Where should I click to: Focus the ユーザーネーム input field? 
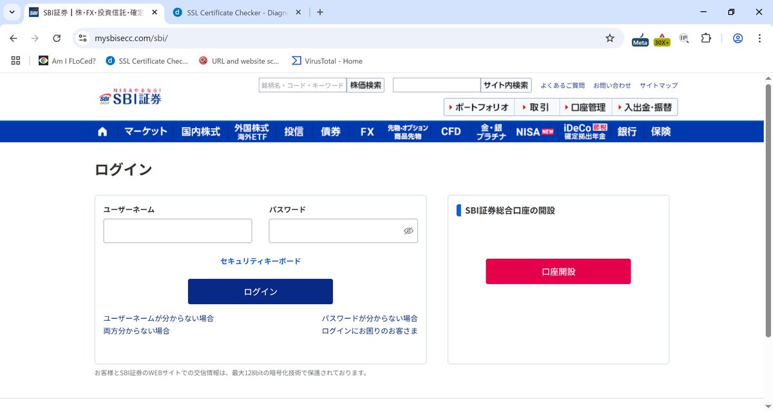click(x=178, y=231)
